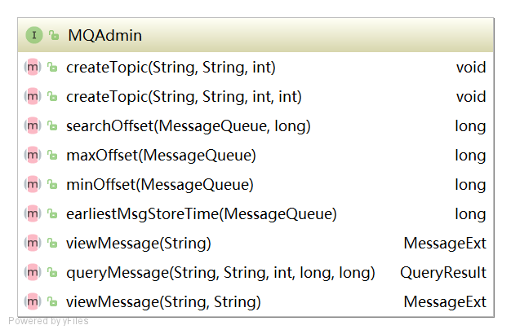Click the QueryResult return type
The height and width of the screenshot is (334, 511).
tap(443, 273)
